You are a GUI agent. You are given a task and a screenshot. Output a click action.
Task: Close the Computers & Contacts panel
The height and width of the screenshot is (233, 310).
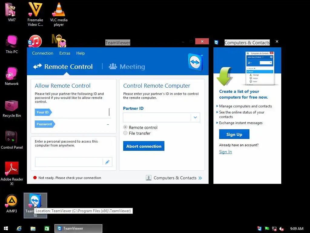tap(277, 41)
